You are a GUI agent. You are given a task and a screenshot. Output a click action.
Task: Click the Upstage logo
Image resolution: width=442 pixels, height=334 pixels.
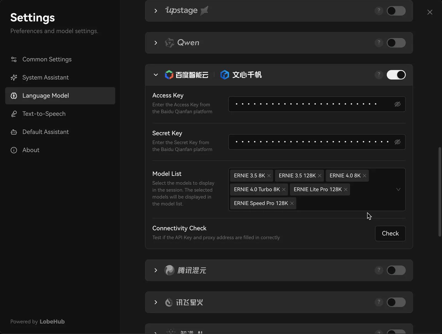pyautogui.click(x=186, y=11)
